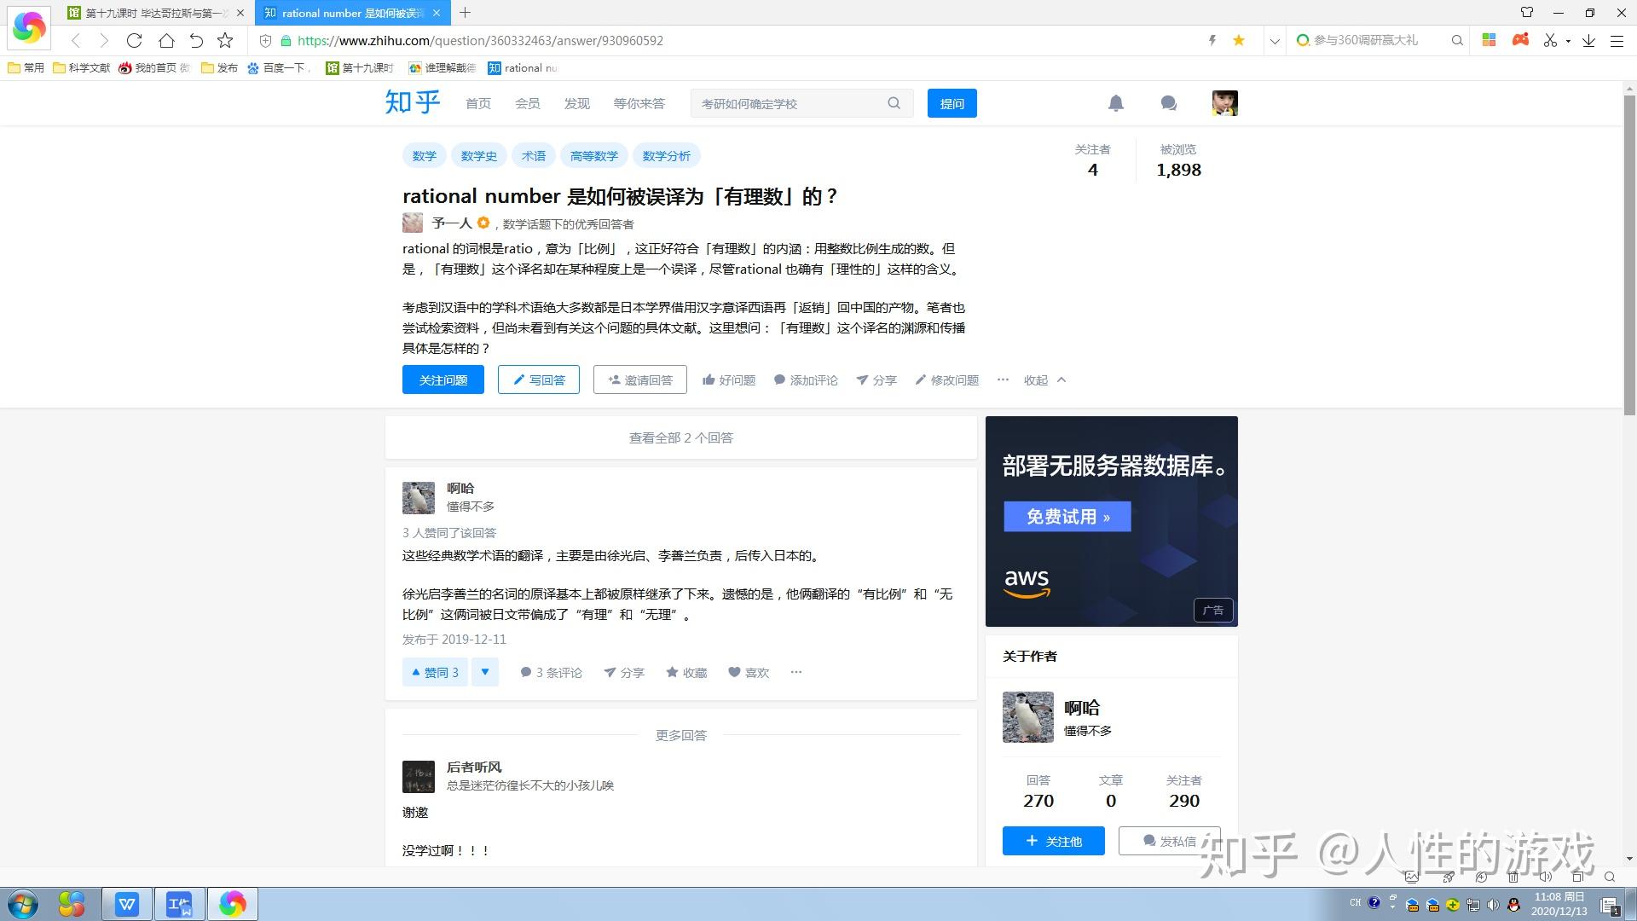Downvote the answer with the down arrow
This screenshot has height=921, width=1637.
484,672
